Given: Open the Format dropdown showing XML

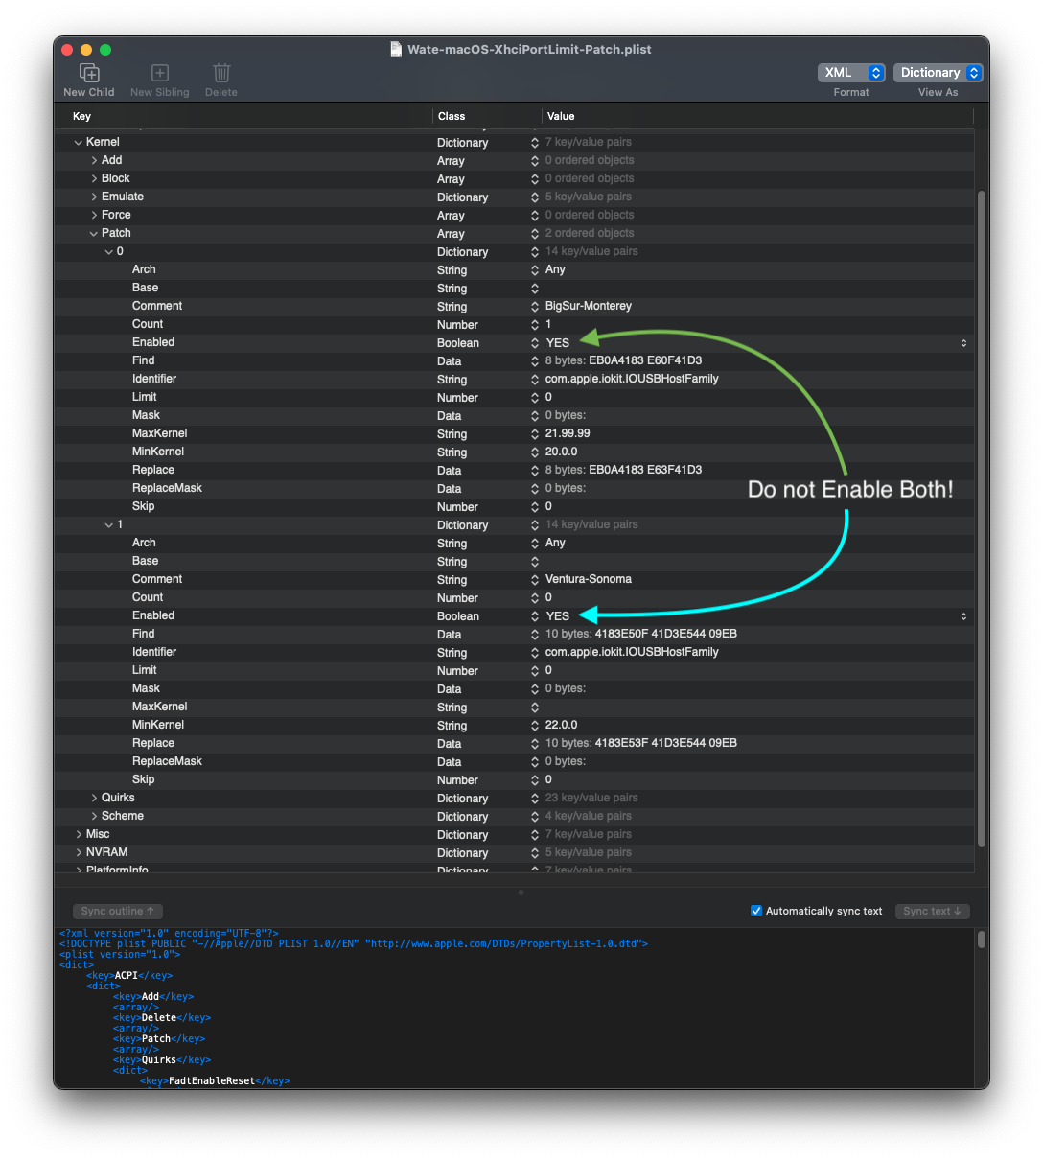Looking at the screenshot, I should pos(850,72).
